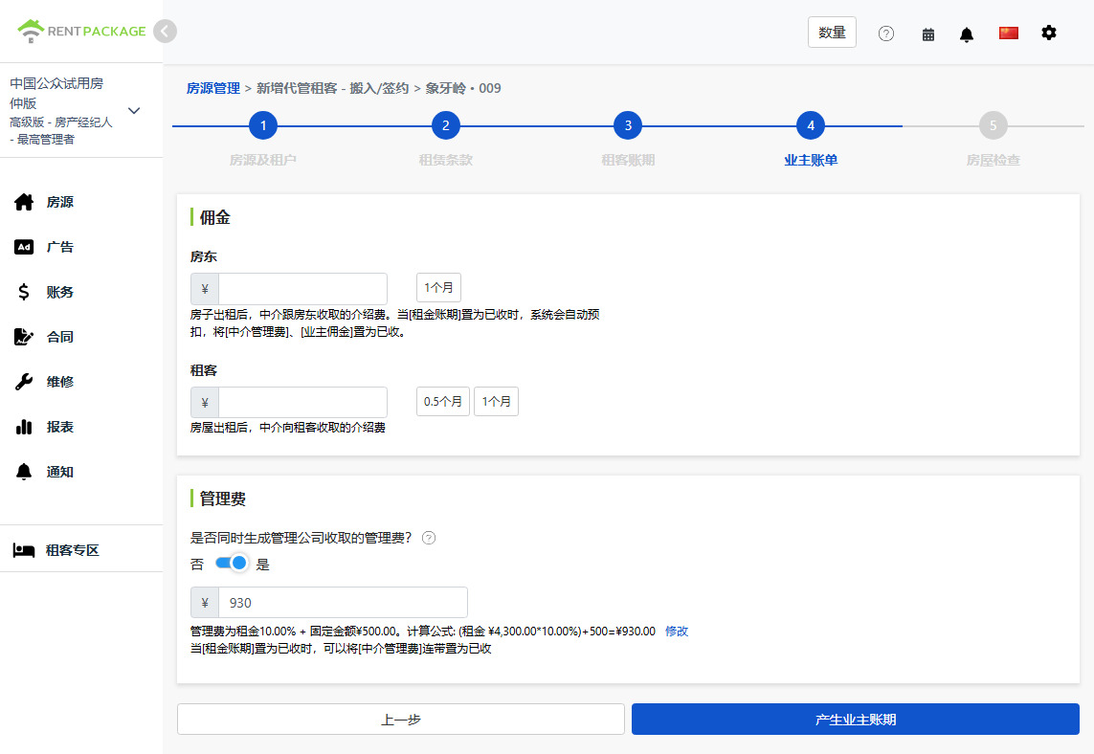Open notifications bell icon in header
Image resolution: width=1094 pixels, height=754 pixels.
pyautogui.click(x=967, y=34)
